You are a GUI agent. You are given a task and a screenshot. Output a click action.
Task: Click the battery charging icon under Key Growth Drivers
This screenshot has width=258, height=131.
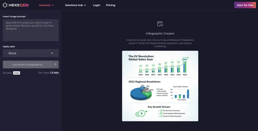pos(140,113)
